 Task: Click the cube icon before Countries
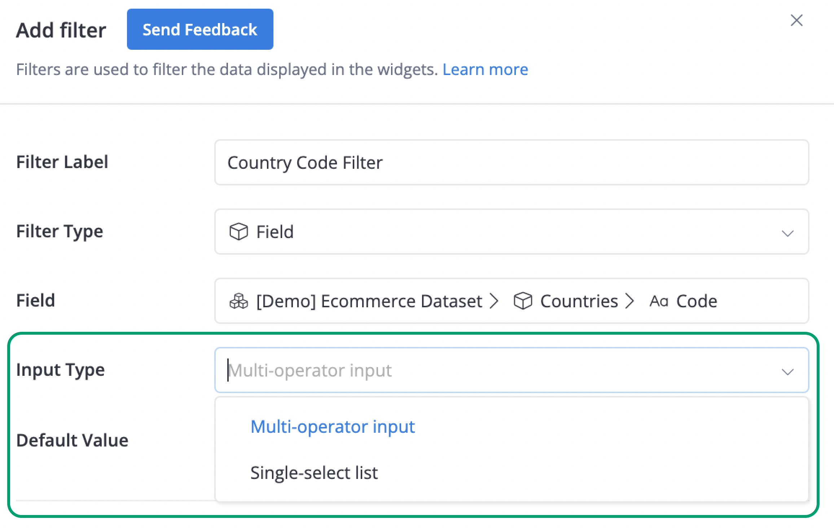click(523, 301)
